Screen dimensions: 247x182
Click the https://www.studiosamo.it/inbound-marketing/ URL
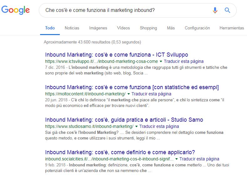(89, 126)
